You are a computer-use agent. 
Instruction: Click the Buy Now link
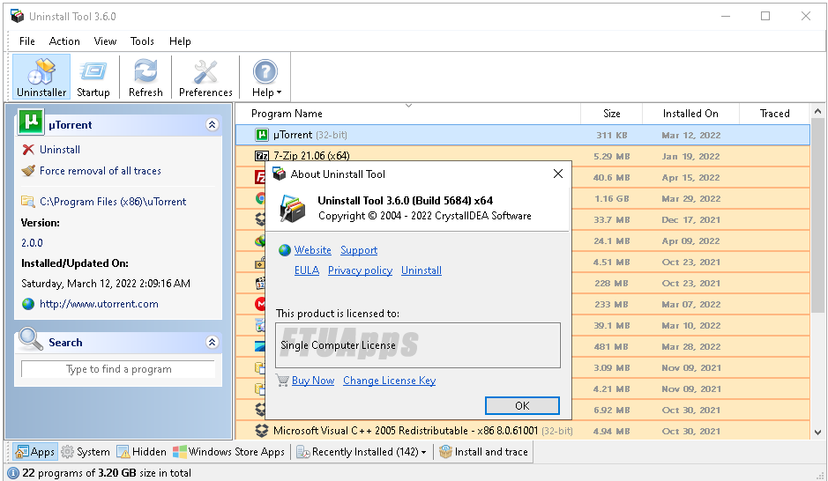click(313, 381)
